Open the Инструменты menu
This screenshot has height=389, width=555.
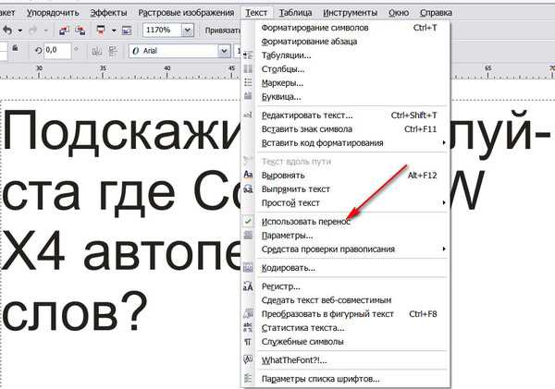tap(350, 13)
